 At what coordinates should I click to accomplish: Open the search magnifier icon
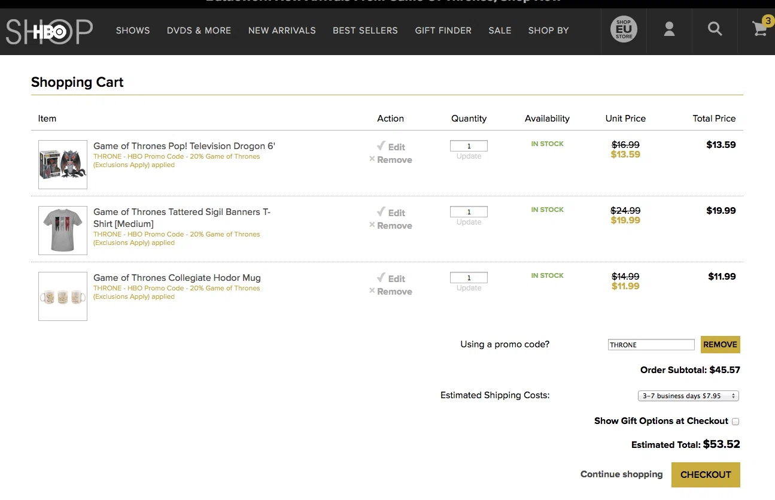715,29
